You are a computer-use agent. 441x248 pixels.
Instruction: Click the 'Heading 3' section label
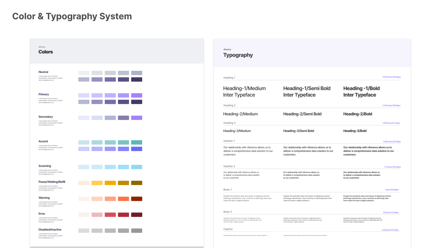point(229,123)
